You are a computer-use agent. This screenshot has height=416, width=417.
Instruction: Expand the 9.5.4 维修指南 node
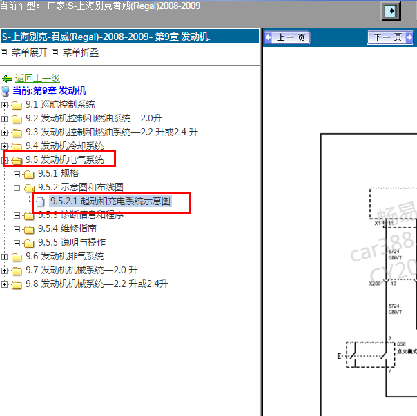click(x=17, y=230)
